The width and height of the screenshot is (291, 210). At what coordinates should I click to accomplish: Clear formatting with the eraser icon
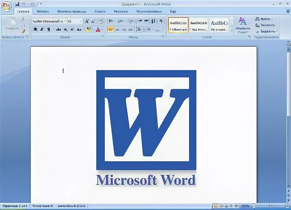[101, 21]
